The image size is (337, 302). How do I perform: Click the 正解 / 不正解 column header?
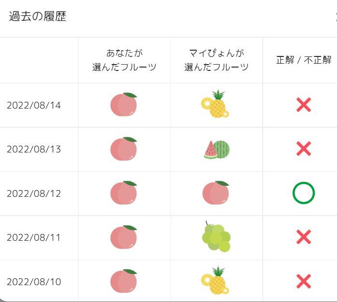point(304,60)
